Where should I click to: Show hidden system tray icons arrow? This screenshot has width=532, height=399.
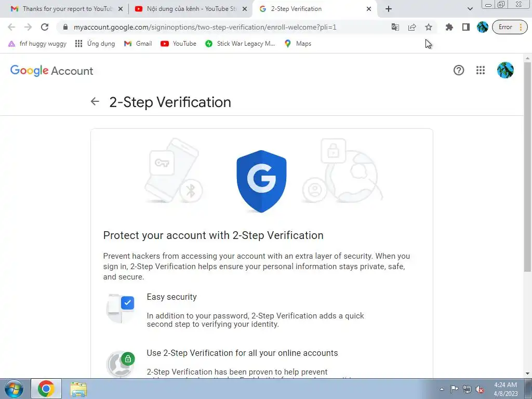tap(442, 389)
